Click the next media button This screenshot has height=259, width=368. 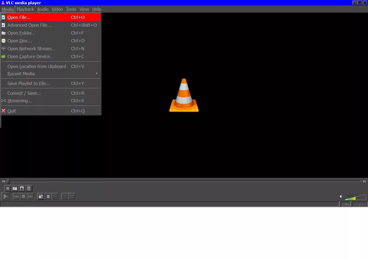point(30,196)
